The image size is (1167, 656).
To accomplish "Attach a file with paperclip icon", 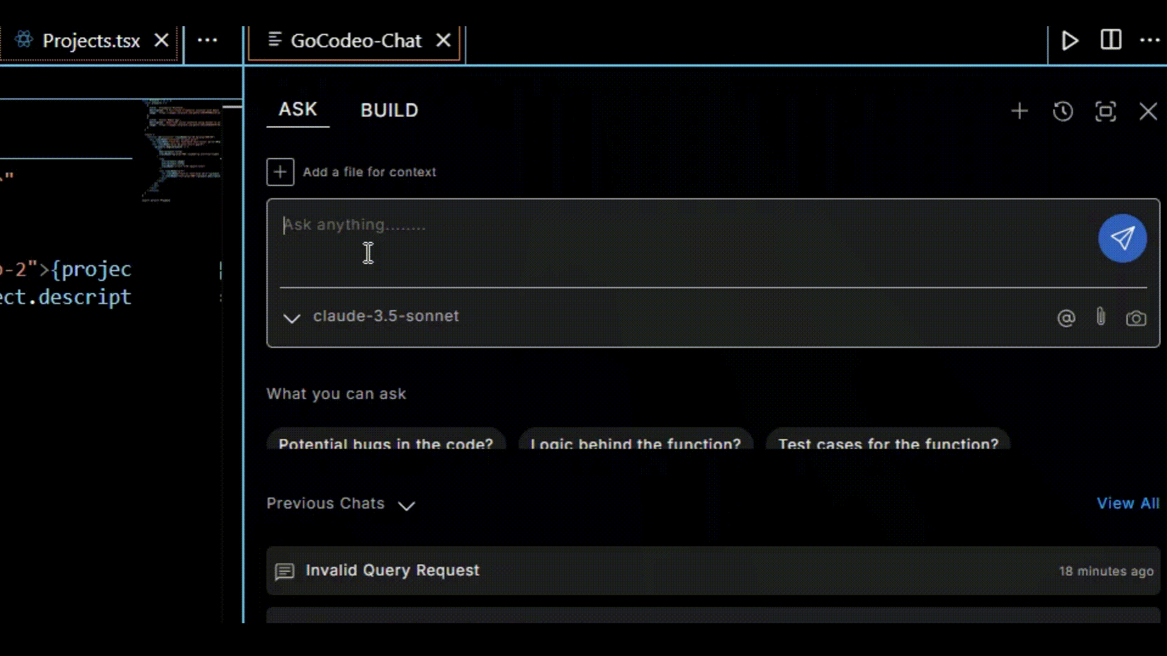I will [1101, 317].
